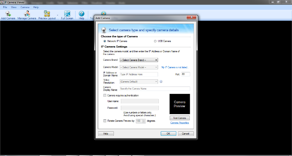Viewport: 292px width, 156px height.
Task: Click the Preview Layout grid icon
Action: coord(47,14)
